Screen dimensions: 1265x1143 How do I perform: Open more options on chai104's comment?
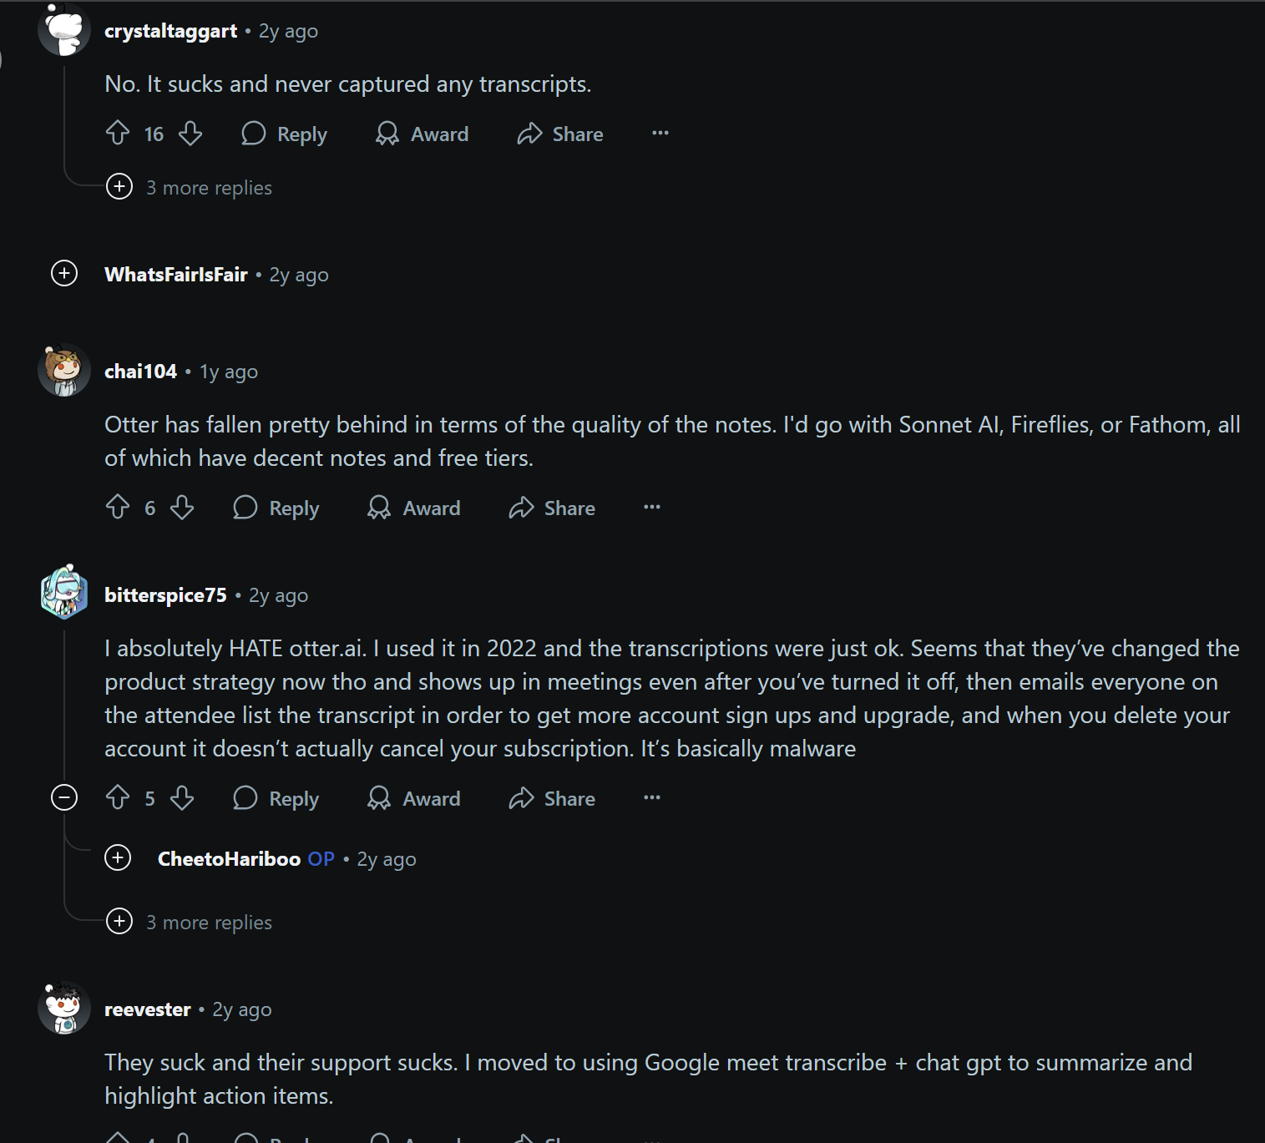coord(651,508)
